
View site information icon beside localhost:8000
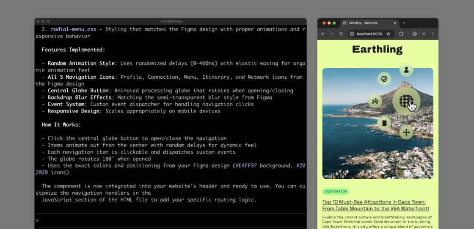[x=352, y=34]
